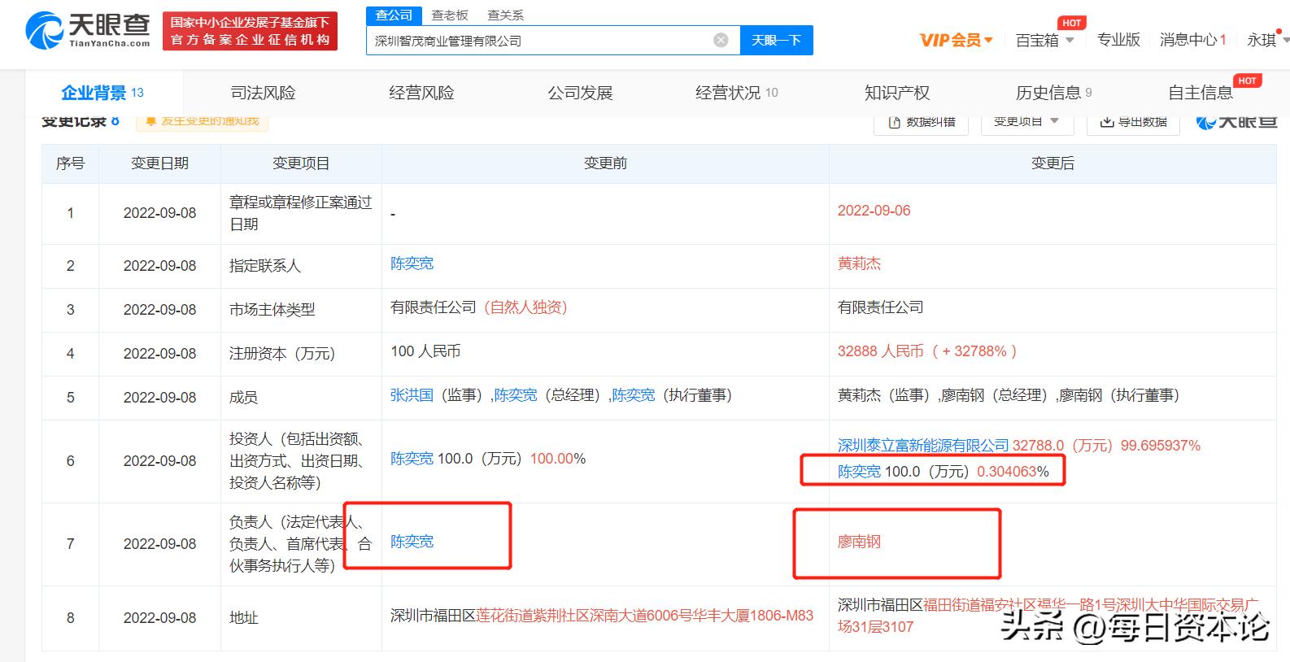Screen dimensions: 1290x662
Task: Click the 天眼一下 search button
Action: coord(776,40)
